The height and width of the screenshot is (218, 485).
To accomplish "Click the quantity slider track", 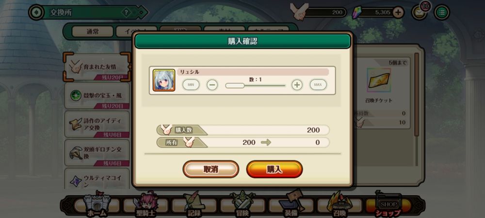I will click(256, 86).
